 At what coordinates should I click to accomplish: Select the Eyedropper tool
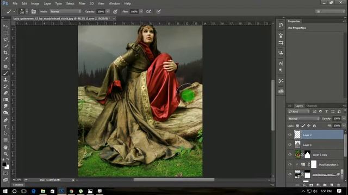(5, 59)
